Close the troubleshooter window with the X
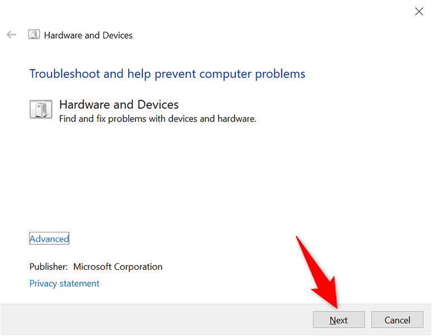432x336 pixels. pos(419,11)
